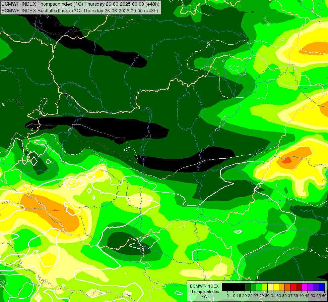
Task: Click legend tick value 15
Action: (x=239, y=296)
